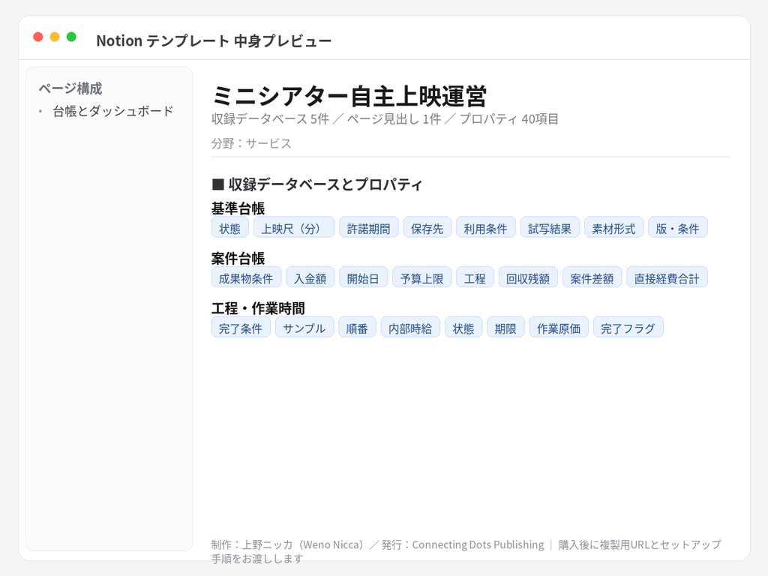Select the 許諾期間 property tag
The image size is (768, 576).
369,228
